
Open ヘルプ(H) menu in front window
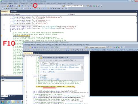[x=86, y=45]
